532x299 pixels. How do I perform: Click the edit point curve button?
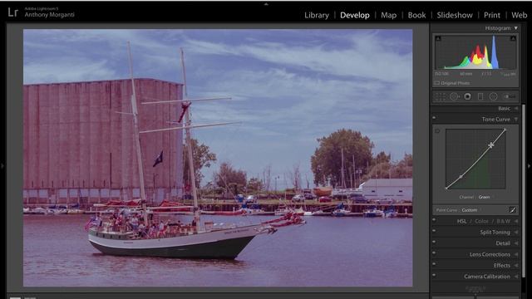click(513, 210)
